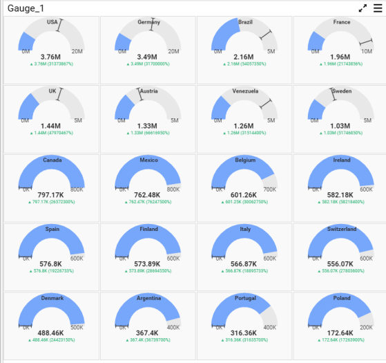This screenshot has width=386, height=363.
Task: Click the 3.49M value
Action: (147, 57)
